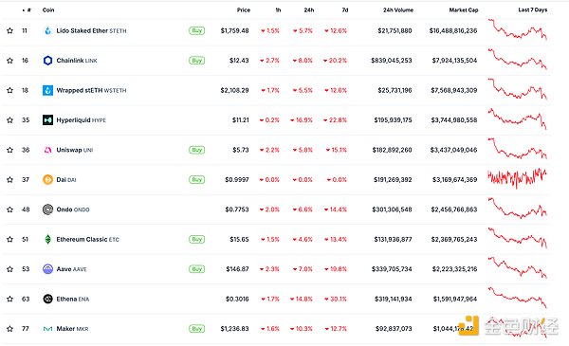Toggle favorite star for Lido Staked Ether
Viewport: 569px width, 346px height.
click(9, 31)
